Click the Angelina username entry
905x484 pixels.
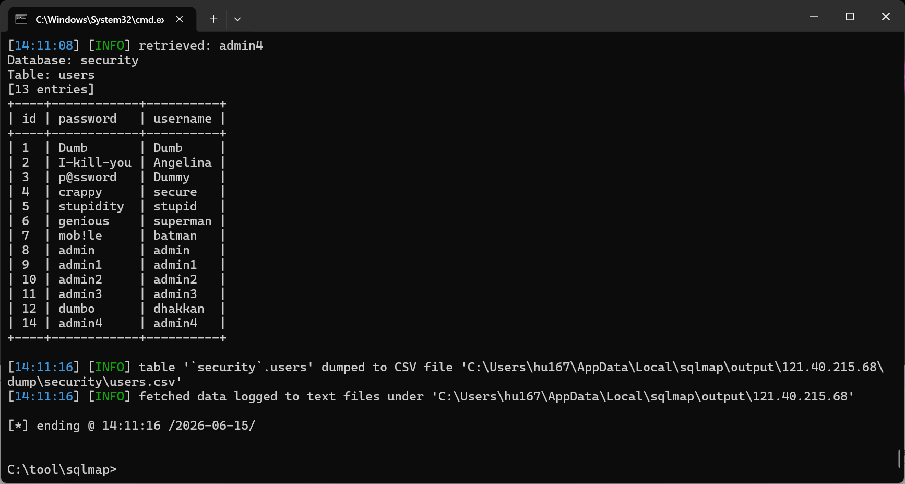pyautogui.click(x=183, y=162)
